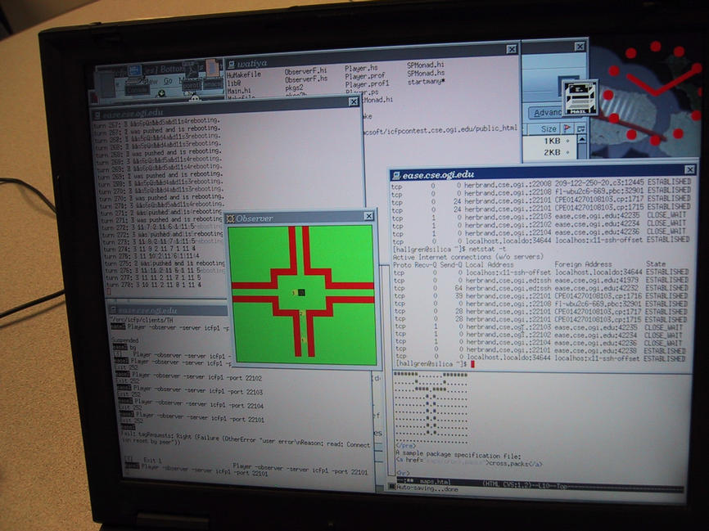Click the 'Foreign Address' column heading
Viewport: 709px width, 531px height.
click(x=583, y=264)
